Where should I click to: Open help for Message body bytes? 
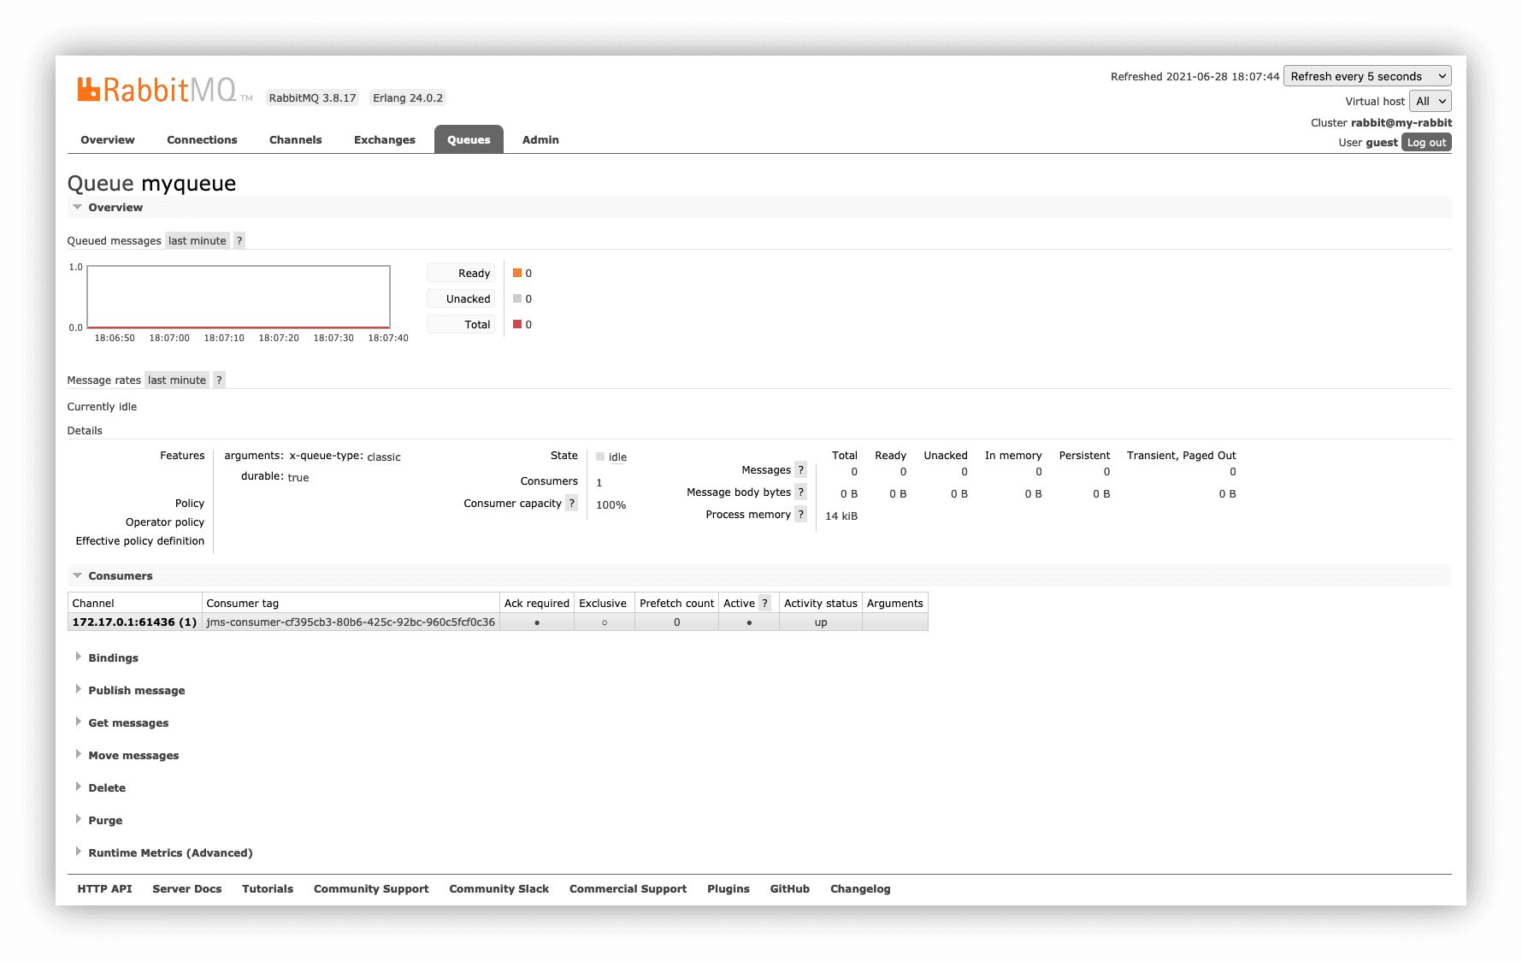(x=800, y=492)
